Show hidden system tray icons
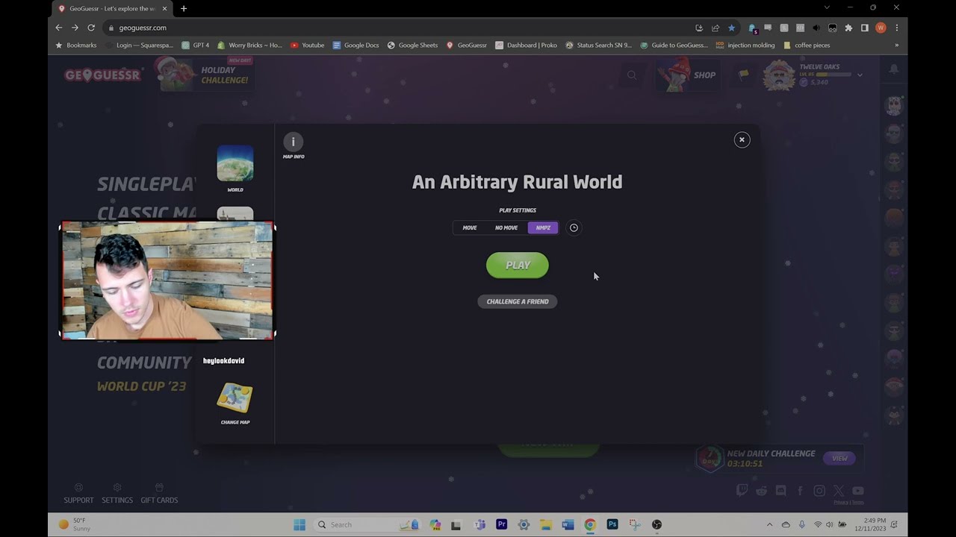Screen dimensions: 956x537 [x=769, y=524]
